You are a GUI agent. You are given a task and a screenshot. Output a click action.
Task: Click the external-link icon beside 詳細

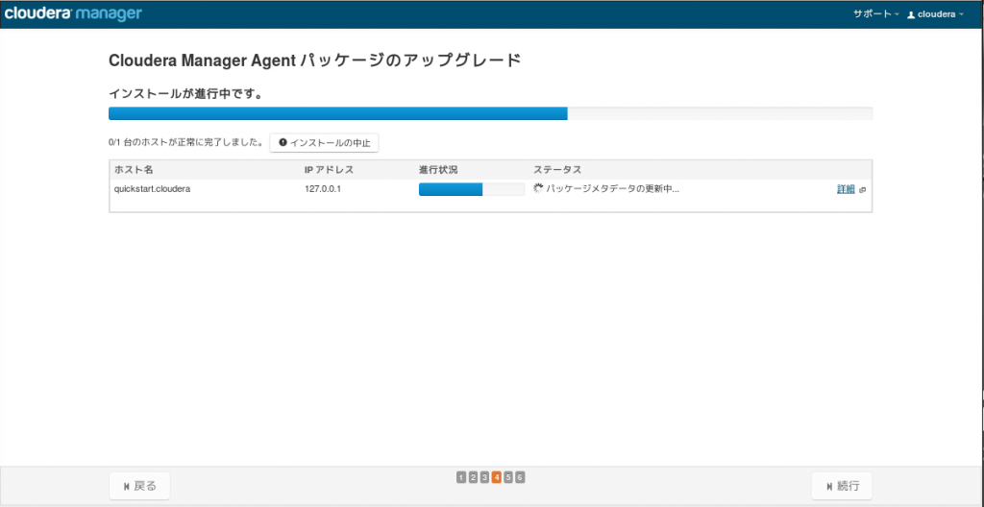(862, 189)
